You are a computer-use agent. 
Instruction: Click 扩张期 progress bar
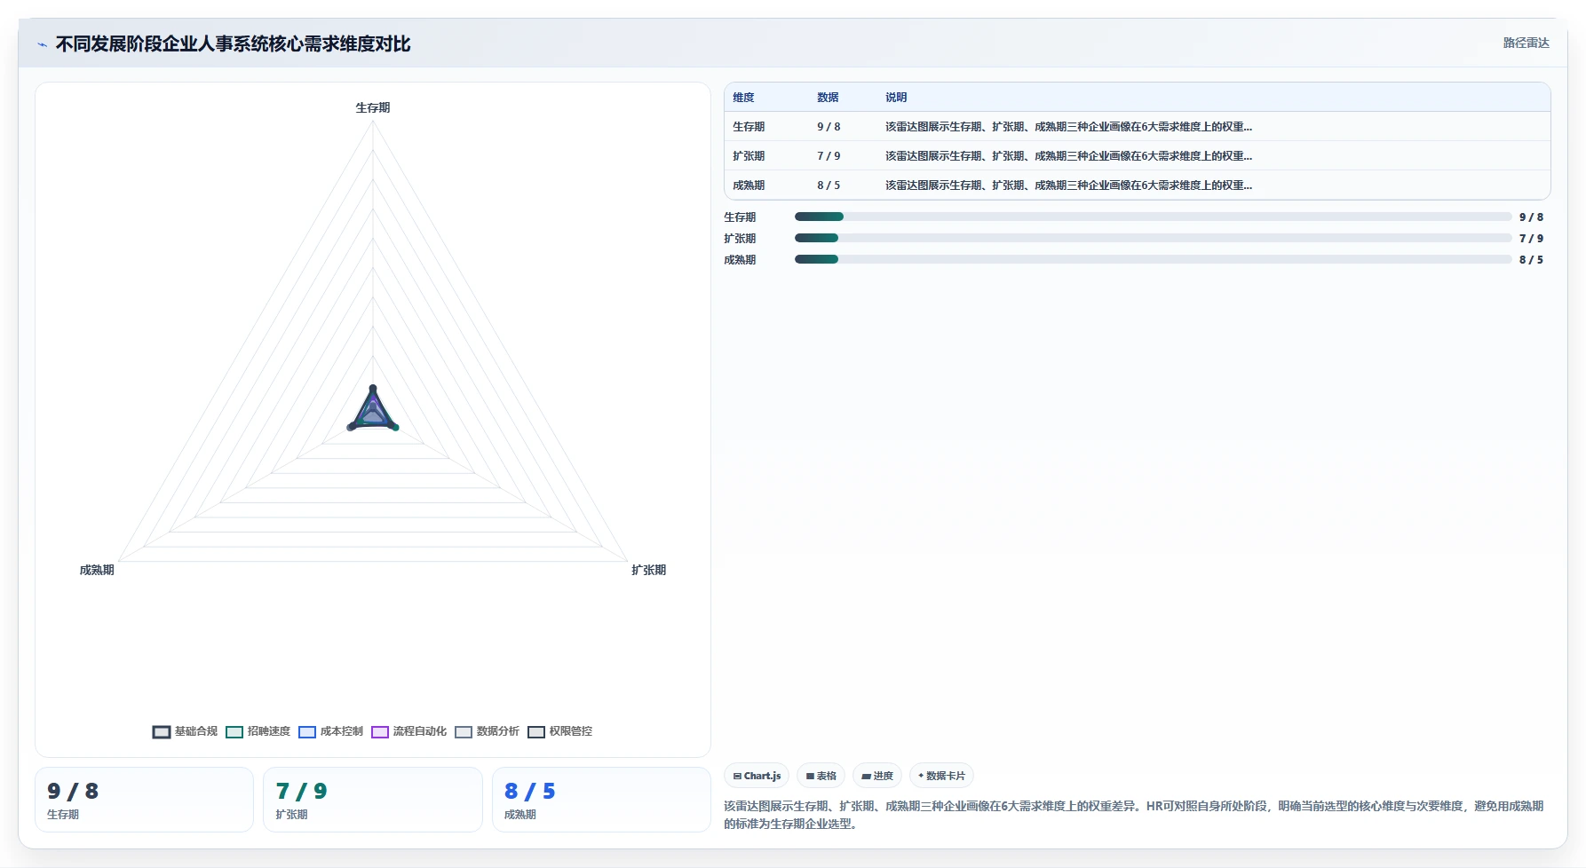(x=1153, y=238)
